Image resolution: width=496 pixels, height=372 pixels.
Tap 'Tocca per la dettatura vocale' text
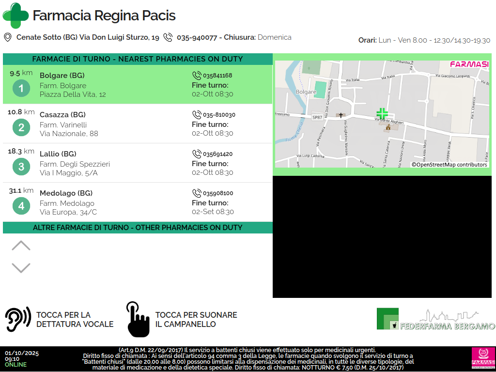75,320
